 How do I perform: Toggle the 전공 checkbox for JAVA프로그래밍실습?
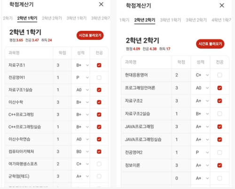point(219,140)
